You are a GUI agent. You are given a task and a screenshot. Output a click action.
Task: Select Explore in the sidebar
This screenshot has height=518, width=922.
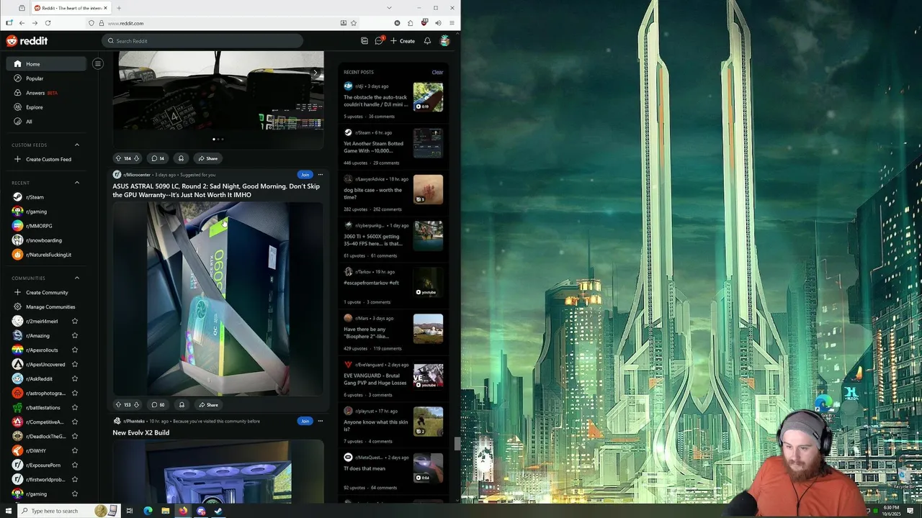pos(46,107)
